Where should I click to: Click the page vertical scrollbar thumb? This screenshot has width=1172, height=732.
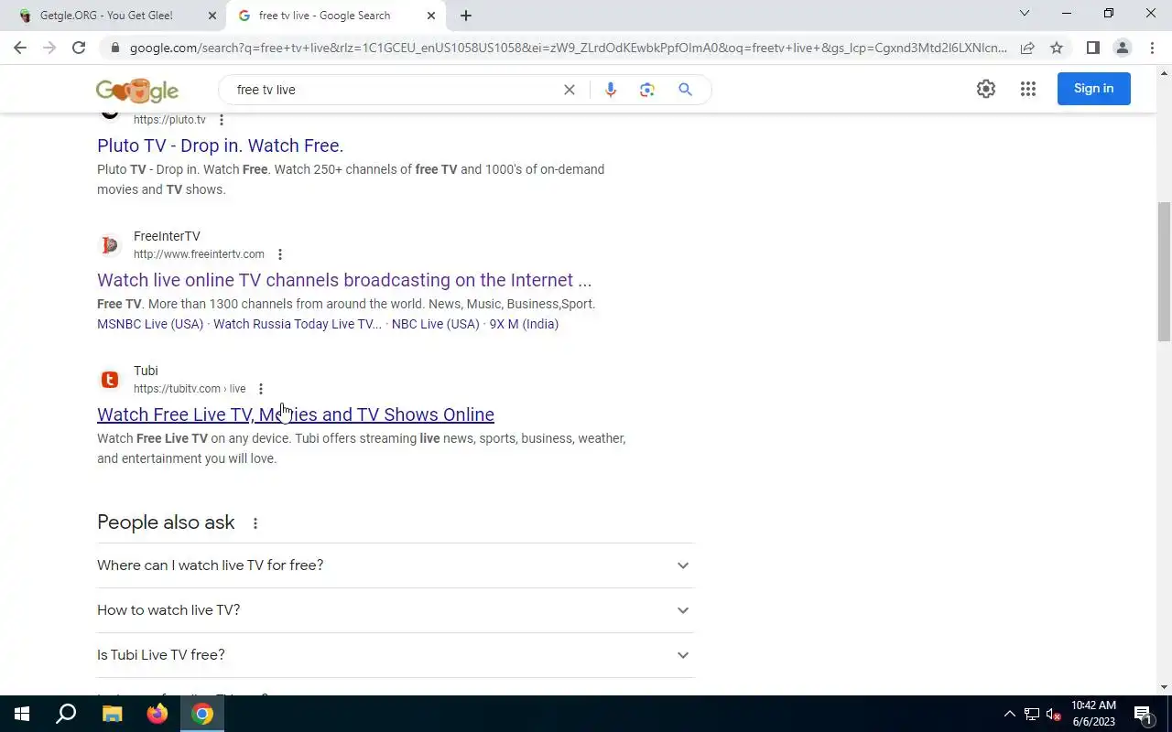tap(1164, 272)
